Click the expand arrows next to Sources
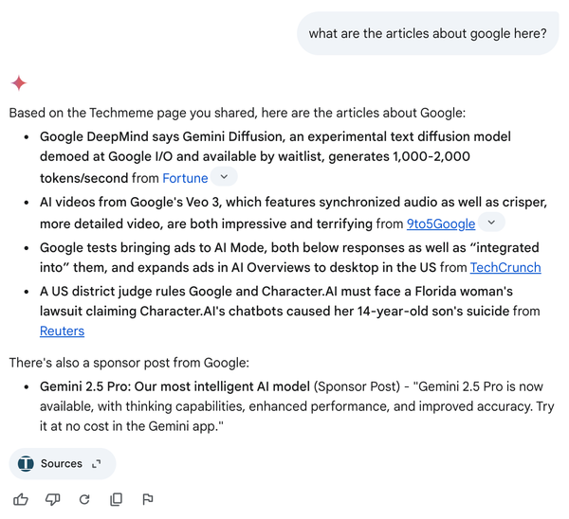 click(x=96, y=463)
